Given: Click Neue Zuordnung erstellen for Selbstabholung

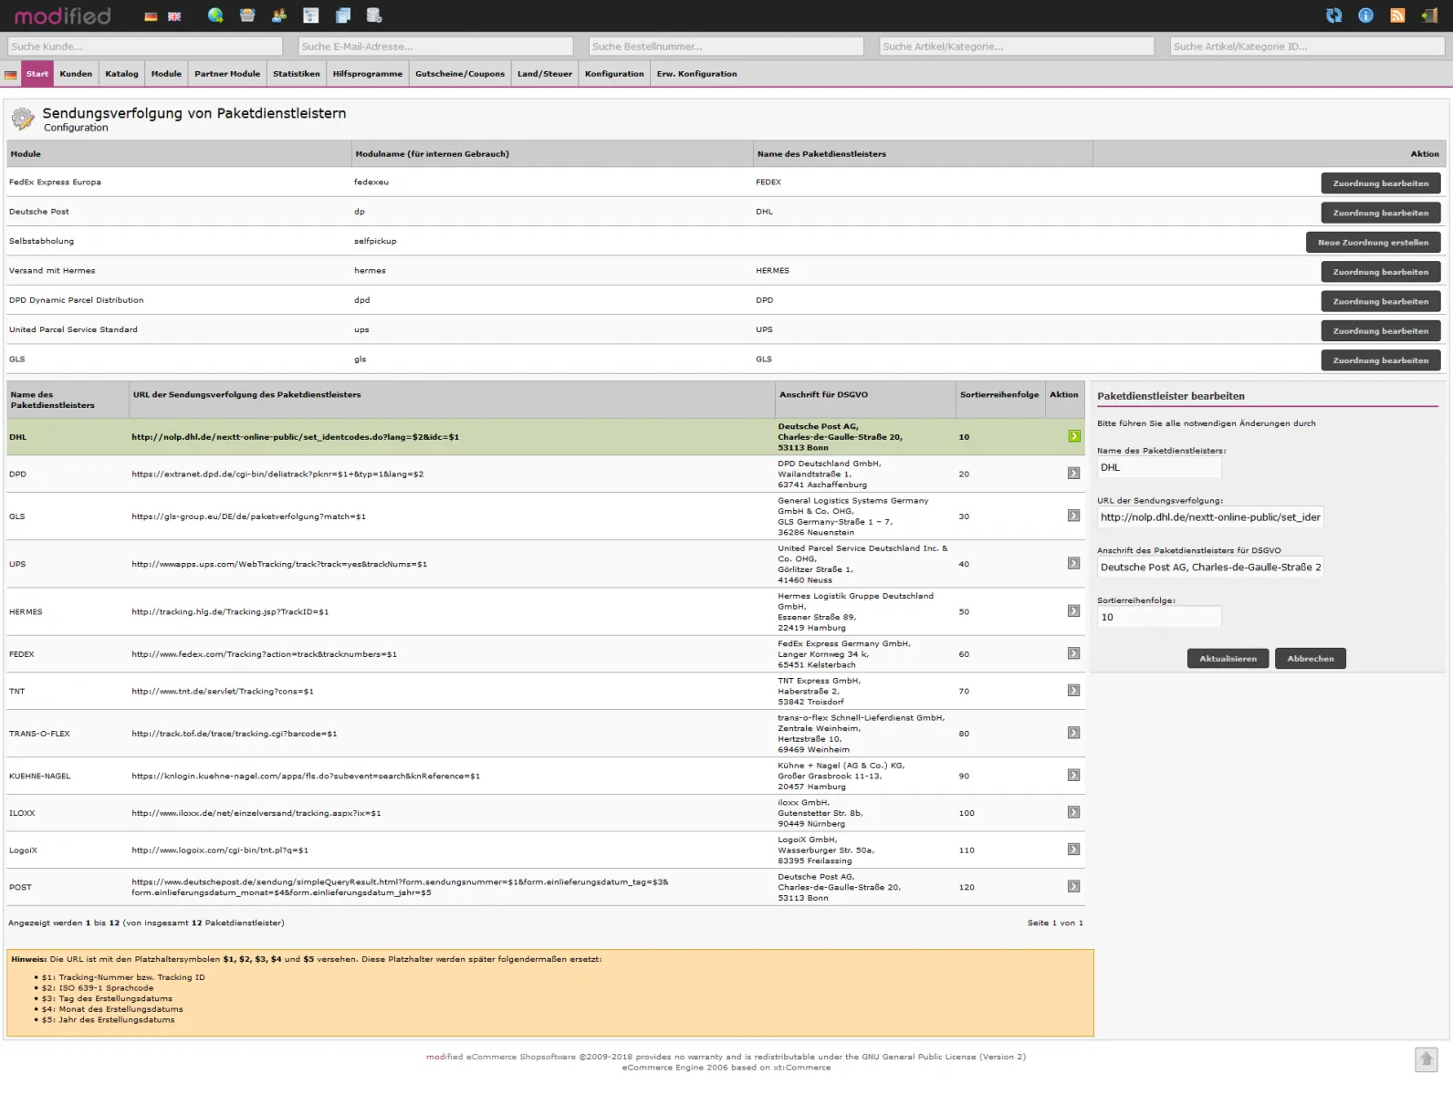Looking at the screenshot, I should 1373,243.
